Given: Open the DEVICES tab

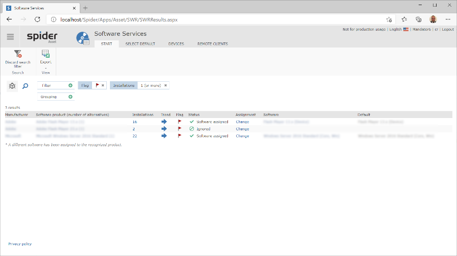Looking at the screenshot, I should point(176,44).
